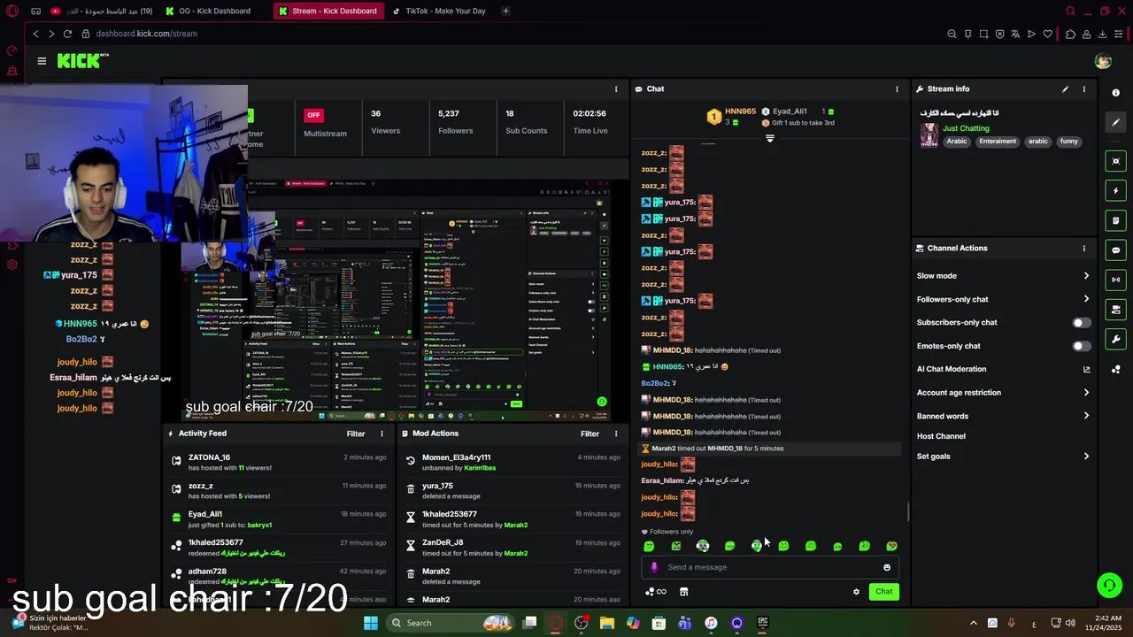Image resolution: width=1133 pixels, height=637 pixels.
Task: Expand the Banned words settings
Action: (1003, 416)
